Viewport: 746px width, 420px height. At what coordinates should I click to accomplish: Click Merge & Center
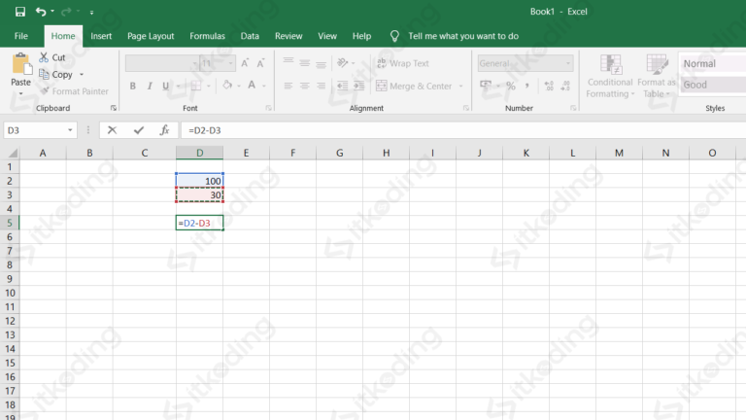coord(414,86)
